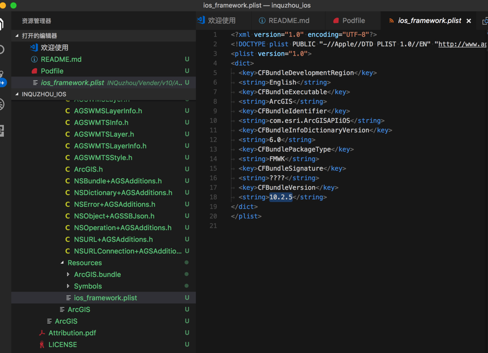
Task: Open the Search view in activity bar
Action: 2,49
